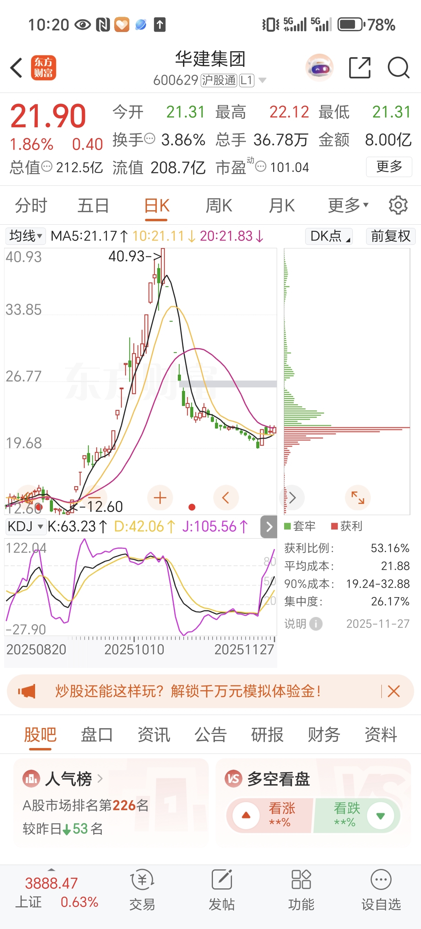Tap the VS 多空看盘 icon
Viewport: 421px width, 929px height.
(233, 779)
